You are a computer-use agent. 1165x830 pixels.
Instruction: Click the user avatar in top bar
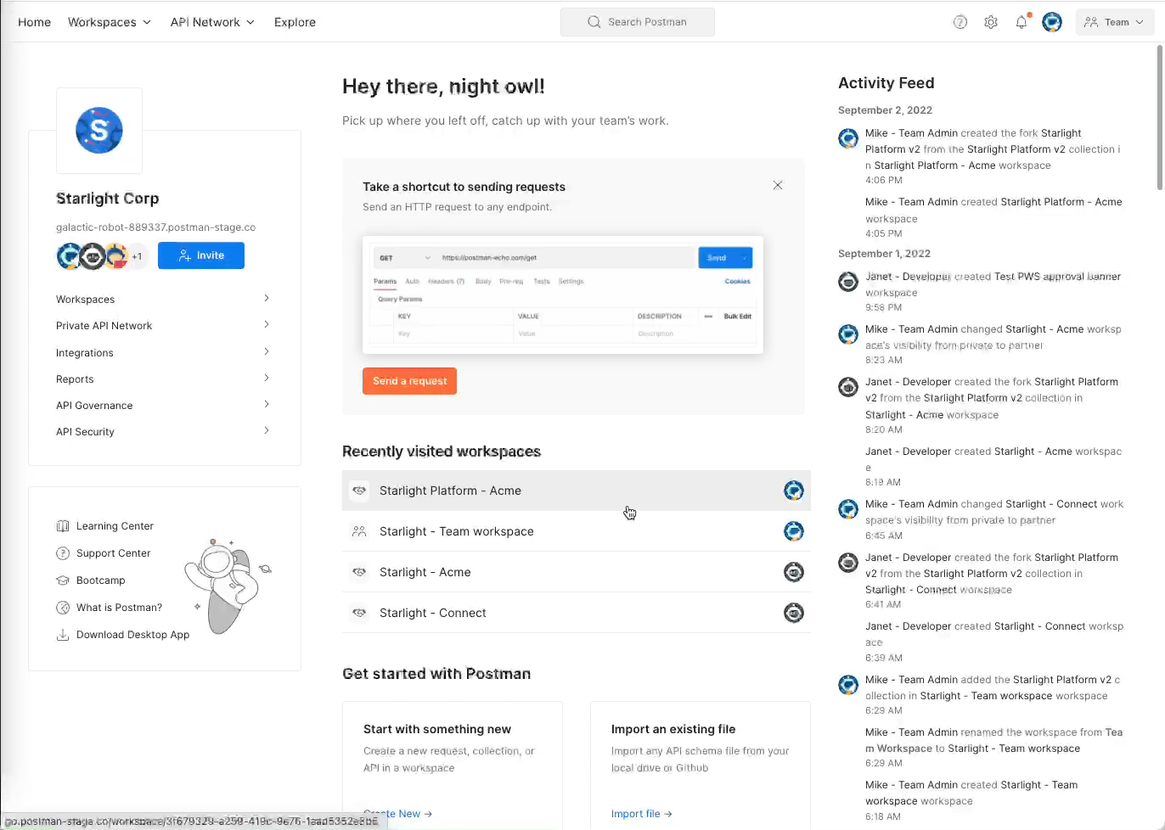click(1052, 22)
